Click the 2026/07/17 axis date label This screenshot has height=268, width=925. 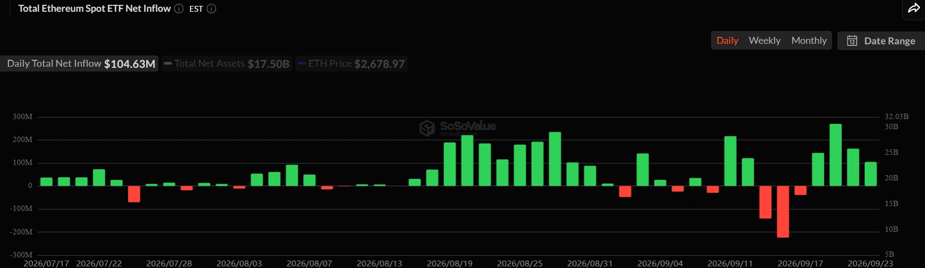point(46,264)
